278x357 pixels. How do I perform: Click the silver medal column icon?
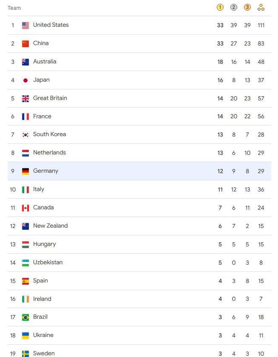pyautogui.click(x=234, y=7)
